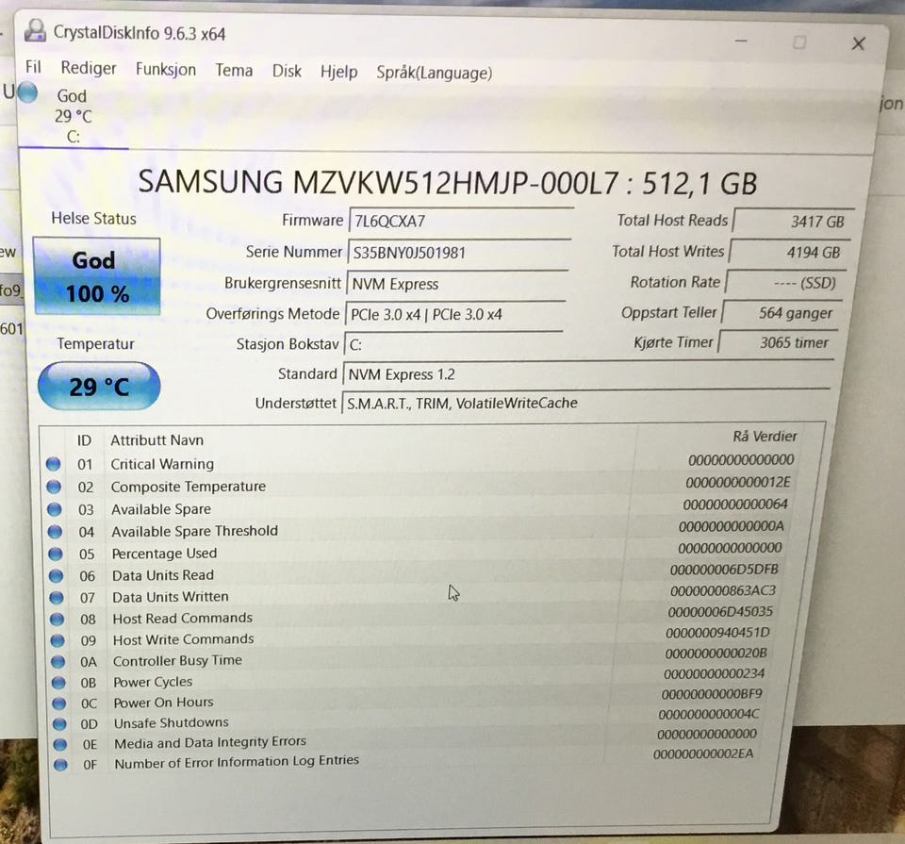Close the CrystalDiskInfo window
Screen dimensions: 905x844
(858, 43)
